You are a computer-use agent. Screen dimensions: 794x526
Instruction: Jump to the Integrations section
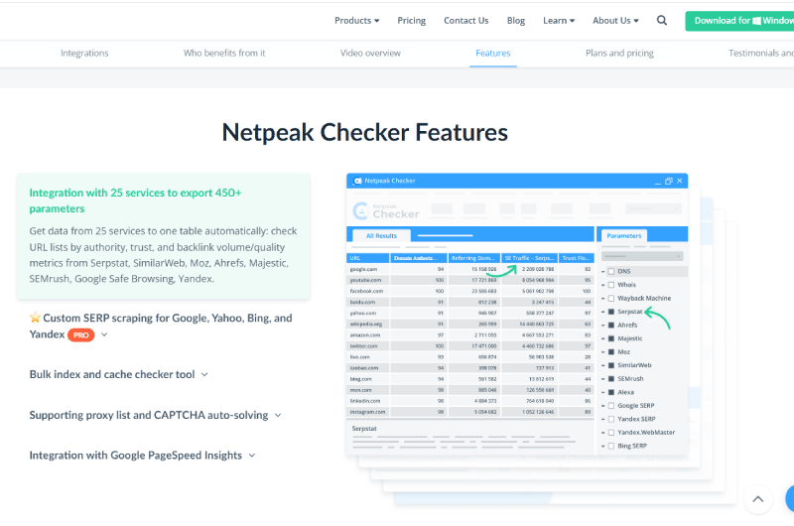pyautogui.click(x=84, y=53)
